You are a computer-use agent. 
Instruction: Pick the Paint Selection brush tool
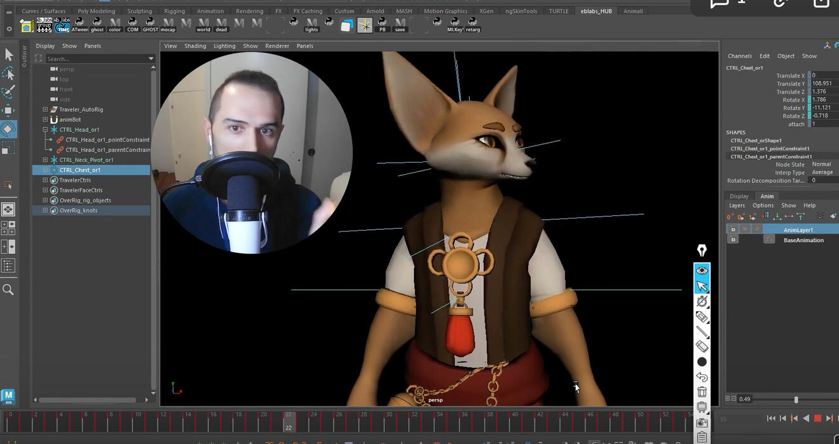[8, 92]
